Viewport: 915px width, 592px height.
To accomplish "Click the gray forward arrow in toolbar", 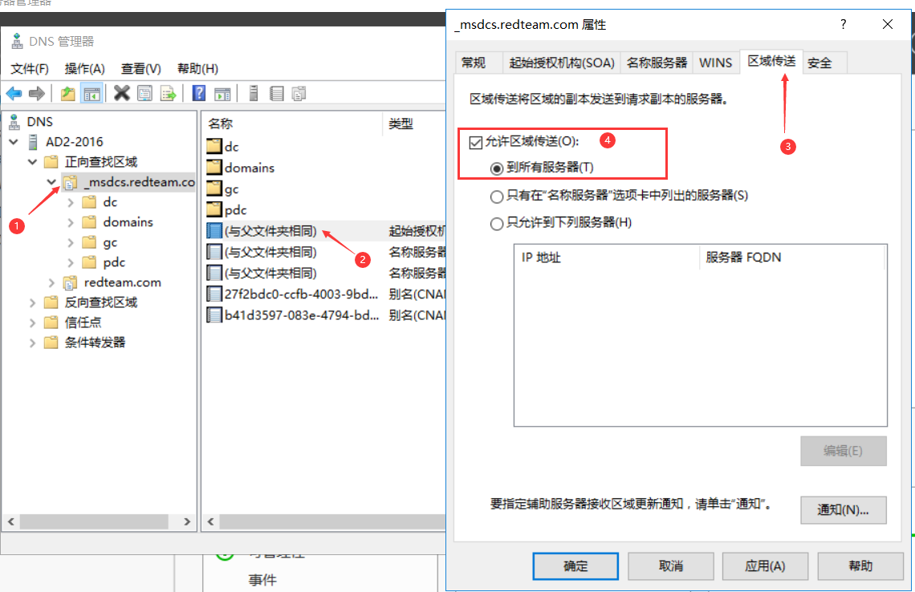I will tap(37, 93).
